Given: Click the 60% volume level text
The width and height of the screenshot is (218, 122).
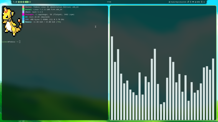Looking at the screenshot, I should [x=198, y=2].
